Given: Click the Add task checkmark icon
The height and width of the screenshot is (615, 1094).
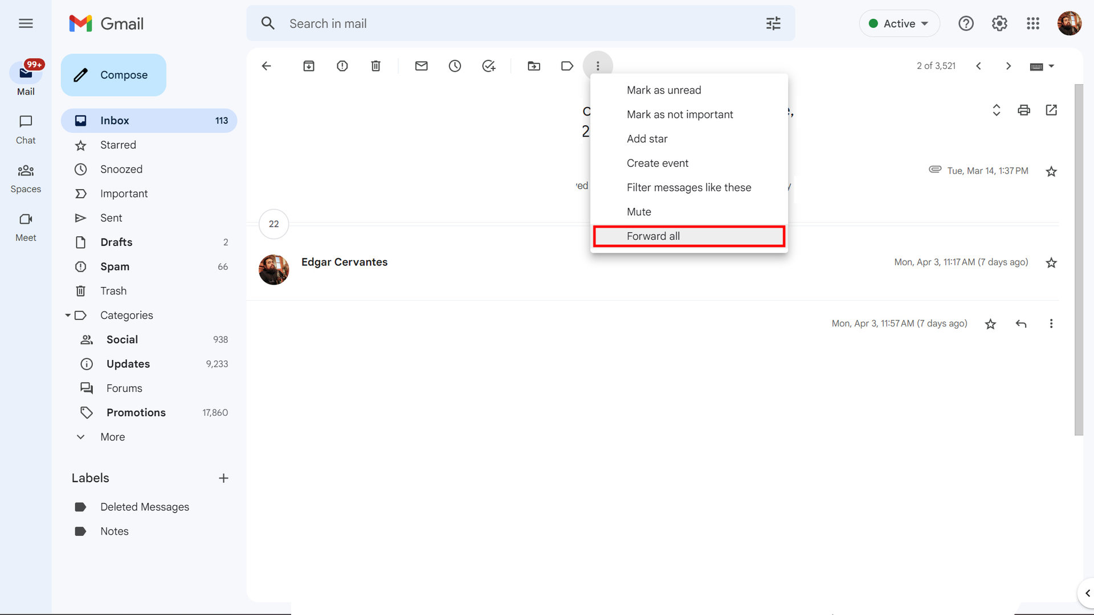Looking at the screenshot, I should tap(488, 66).
